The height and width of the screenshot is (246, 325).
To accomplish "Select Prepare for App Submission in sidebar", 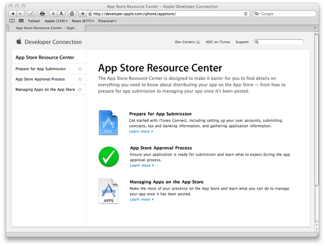I will [x=49, y=69].
